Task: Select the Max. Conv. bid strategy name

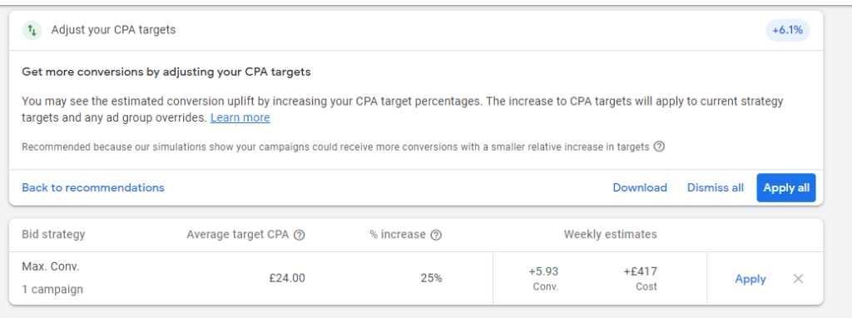Action: click(x=51, y=267)
